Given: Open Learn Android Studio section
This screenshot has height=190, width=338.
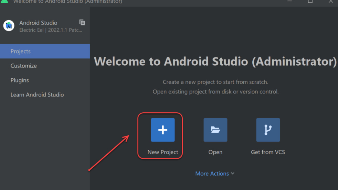Looking at the screenshot, I should pyautogui.click(x=45, y=94).
